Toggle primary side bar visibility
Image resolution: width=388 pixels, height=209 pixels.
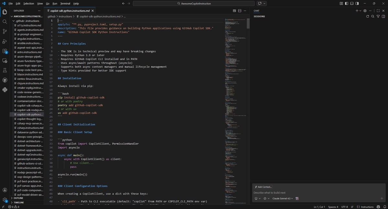coord(347,3)
